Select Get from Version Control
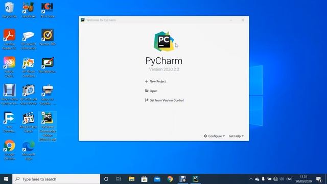The width and height of the screenshot is (327, 184). click(x=165, y=100)
